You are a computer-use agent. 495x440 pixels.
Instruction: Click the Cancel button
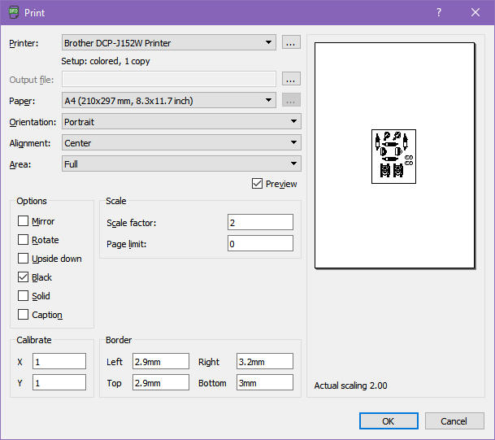(454, 421)
